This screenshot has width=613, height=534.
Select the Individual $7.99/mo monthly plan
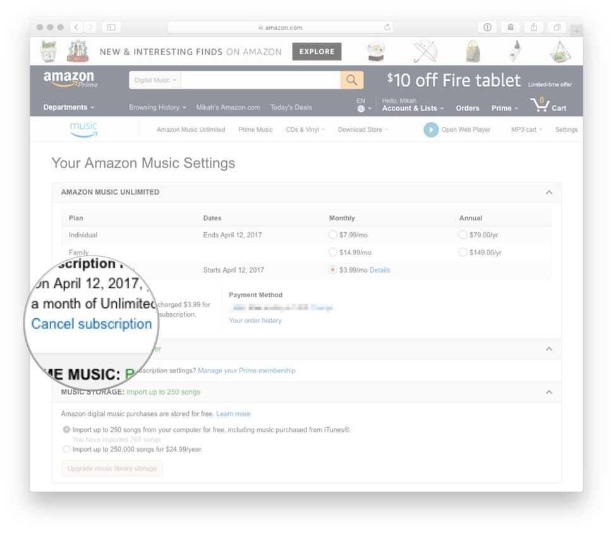[x=333, y=234]
